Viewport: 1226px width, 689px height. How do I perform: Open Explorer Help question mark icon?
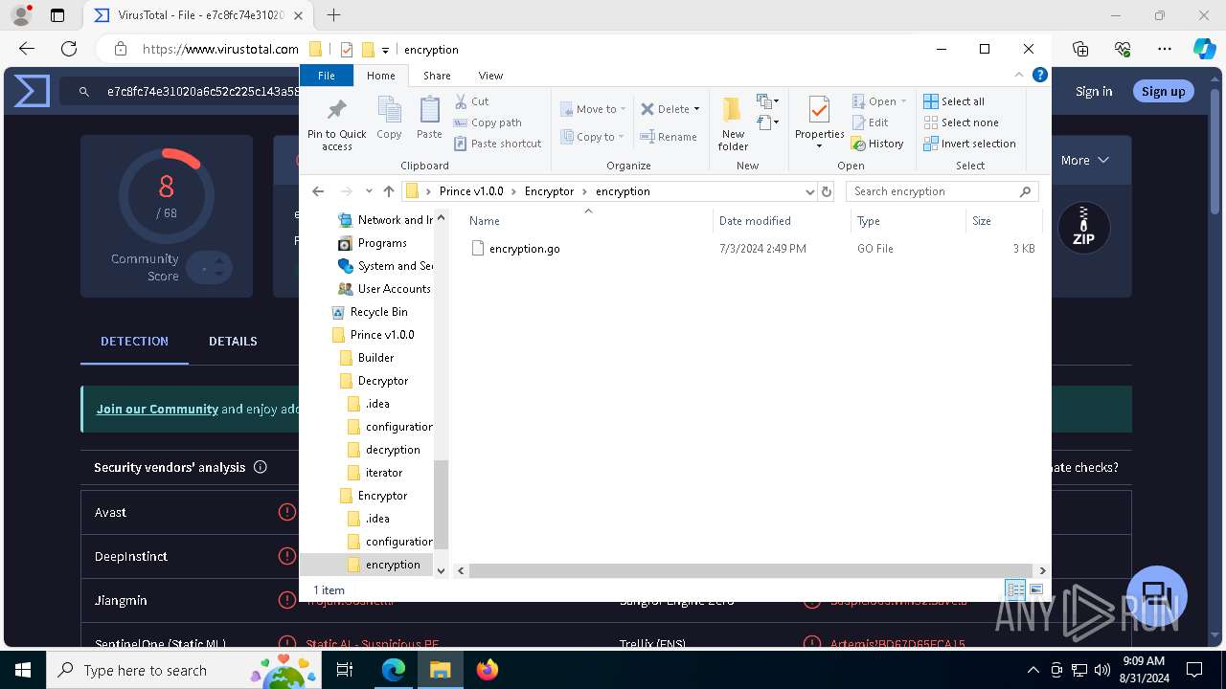[x=1039, y=75]
